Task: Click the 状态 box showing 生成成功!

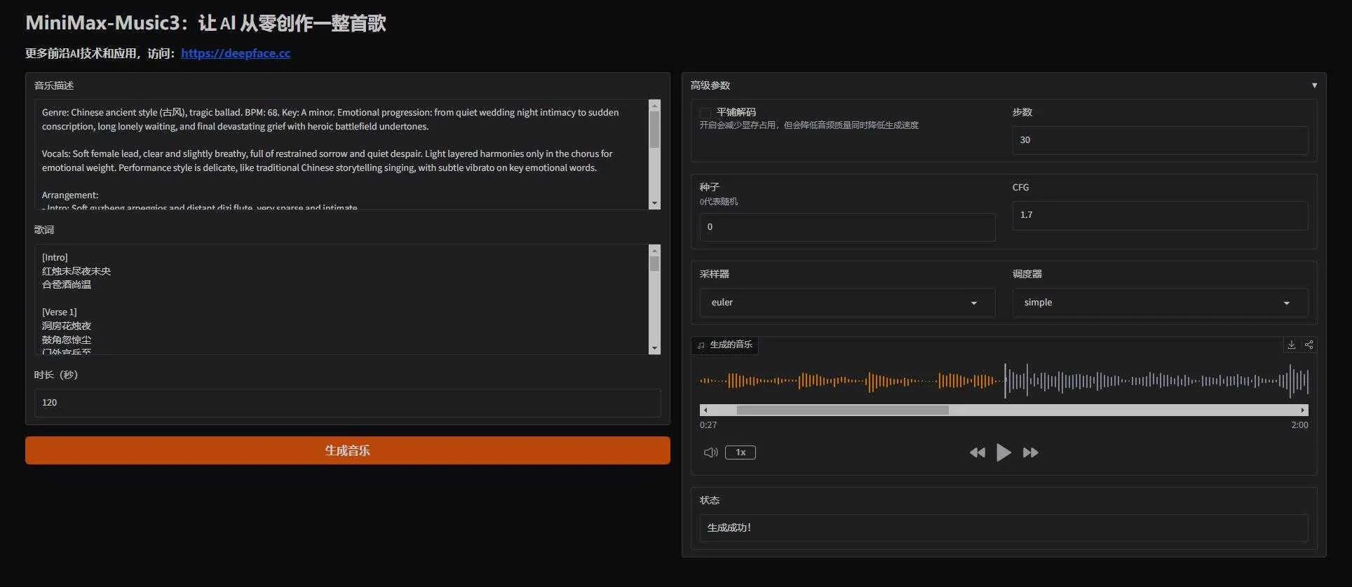Action: pyautogui.click(x=1003, y=528)
